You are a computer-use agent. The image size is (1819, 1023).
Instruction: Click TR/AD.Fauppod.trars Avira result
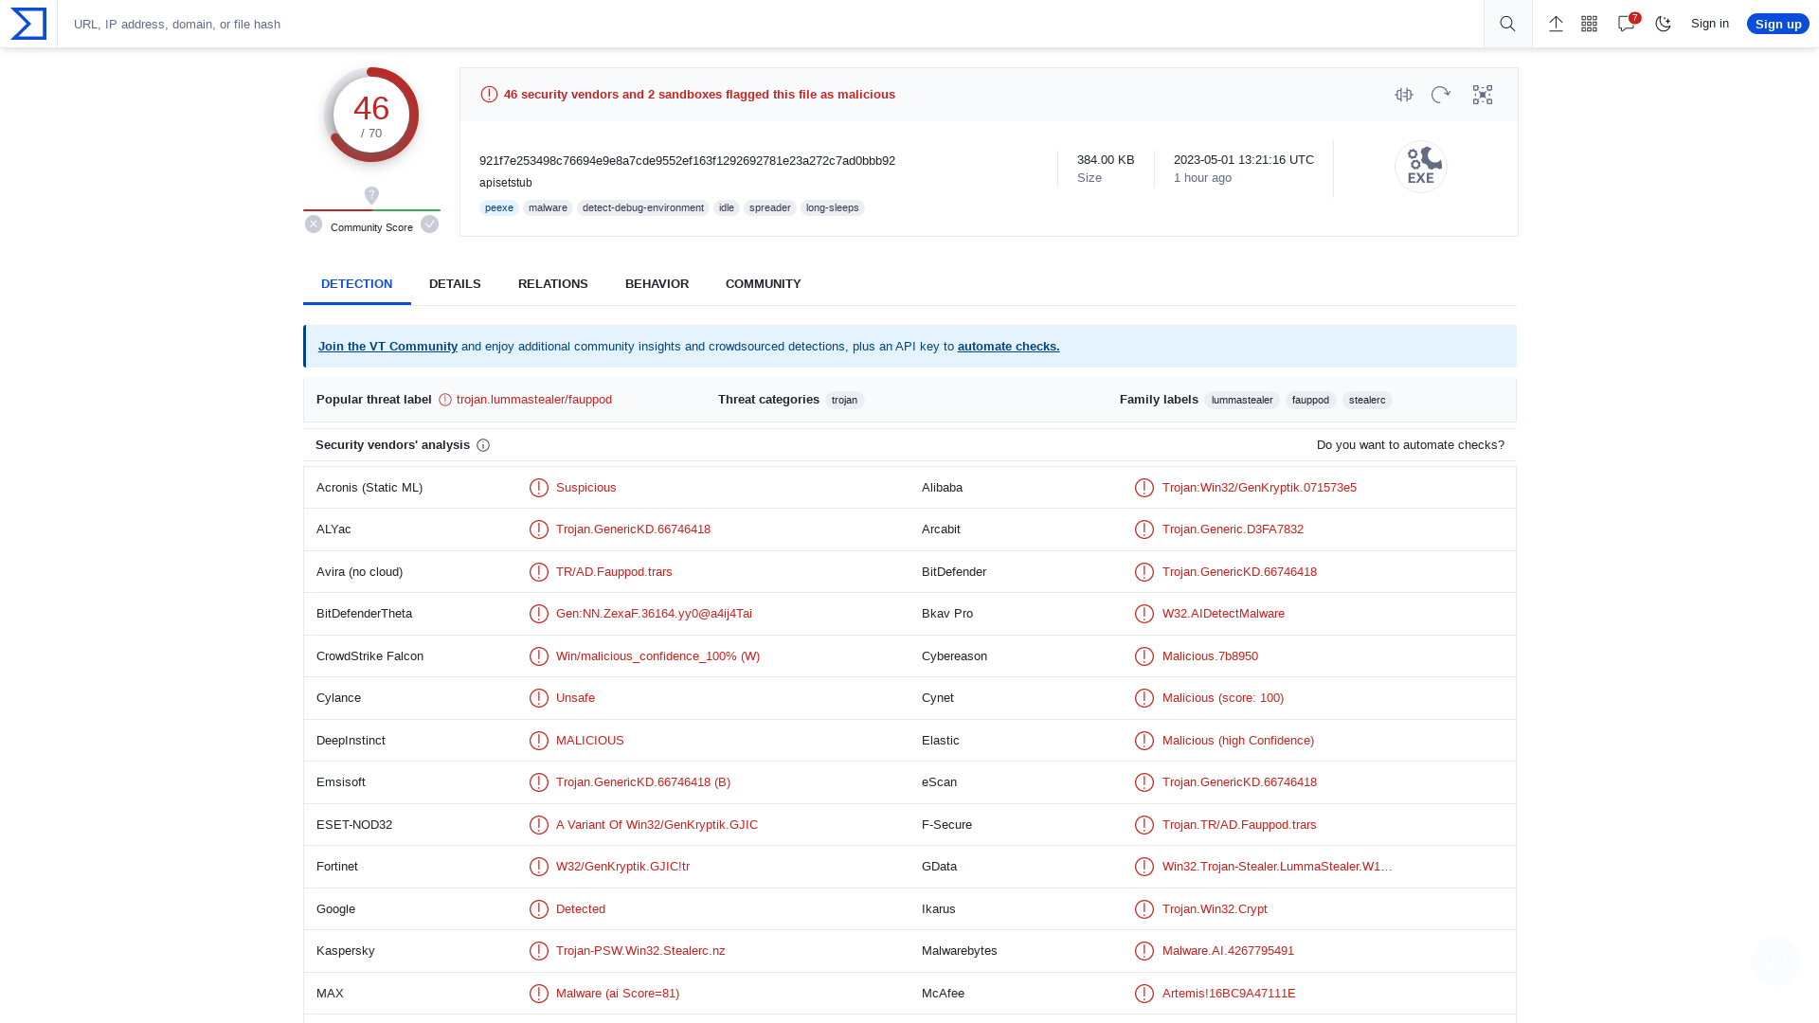click(x=614, y=572)
